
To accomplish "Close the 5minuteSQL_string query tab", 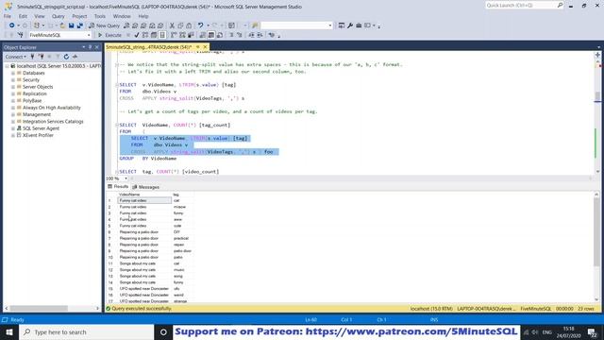I will 205,47.
